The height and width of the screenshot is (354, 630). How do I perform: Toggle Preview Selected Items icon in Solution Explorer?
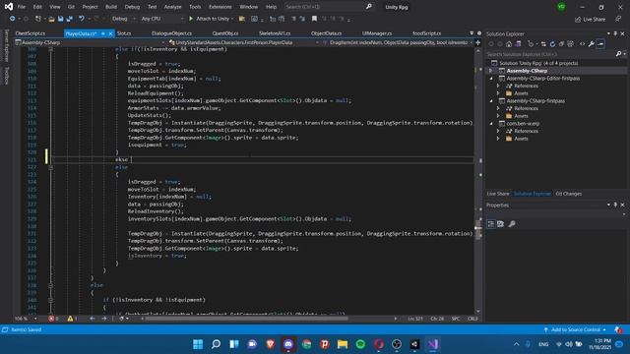(600, 44)
